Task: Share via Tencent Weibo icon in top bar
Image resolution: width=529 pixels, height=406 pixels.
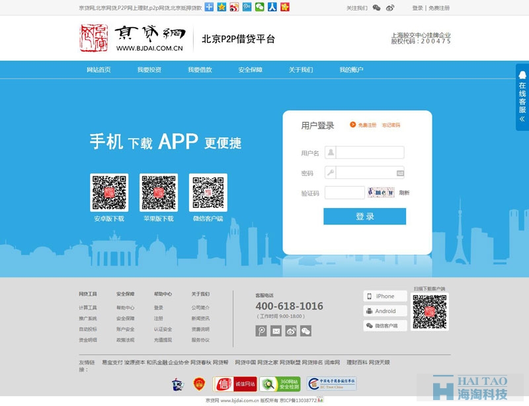Action: pyautogui.click(x=247, y=7)
